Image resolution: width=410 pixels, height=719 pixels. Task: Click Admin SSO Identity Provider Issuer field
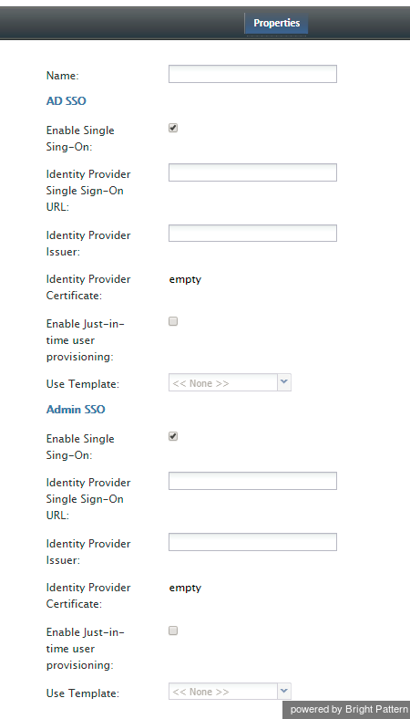pyautogui.click(x=252, y=542)
